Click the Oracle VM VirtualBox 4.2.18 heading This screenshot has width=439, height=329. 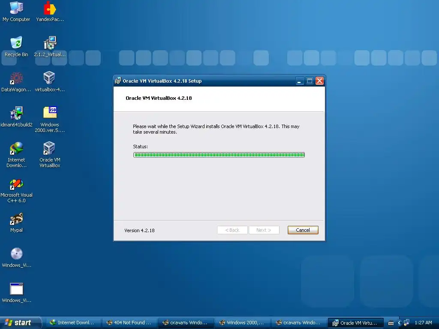159,98
